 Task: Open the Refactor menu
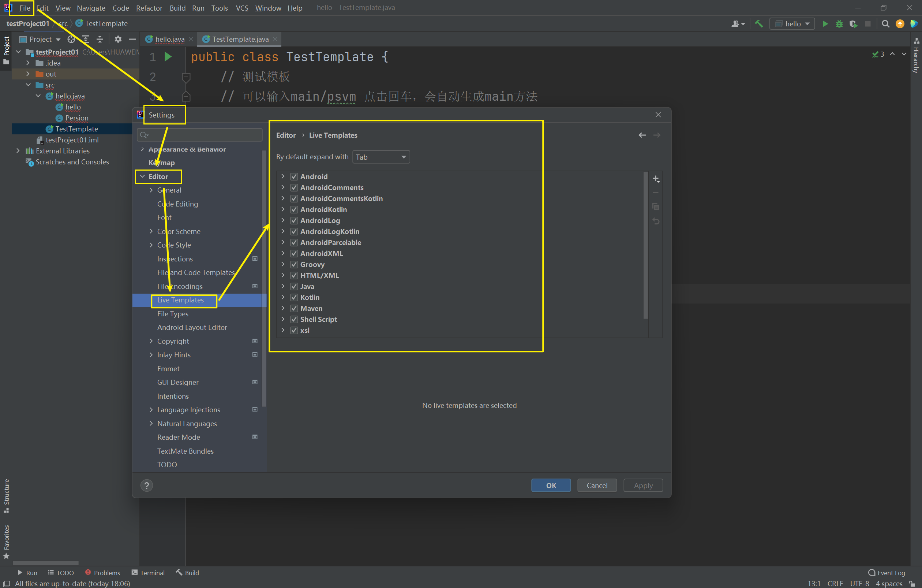point(149,8)
